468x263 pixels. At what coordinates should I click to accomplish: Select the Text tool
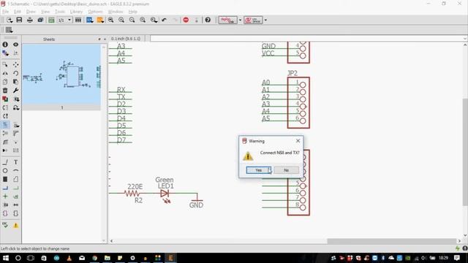16,162
